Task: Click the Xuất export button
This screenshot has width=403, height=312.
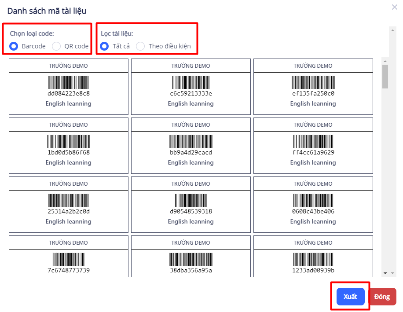Action: click(350, 297)
